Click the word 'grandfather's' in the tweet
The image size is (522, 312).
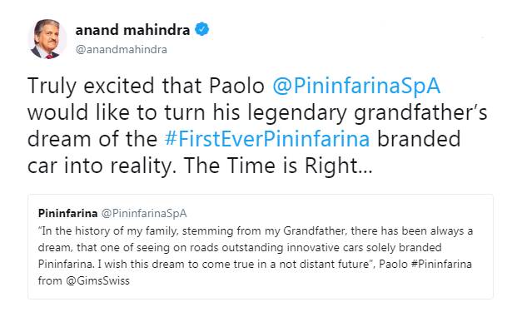(x=420, y=112)
